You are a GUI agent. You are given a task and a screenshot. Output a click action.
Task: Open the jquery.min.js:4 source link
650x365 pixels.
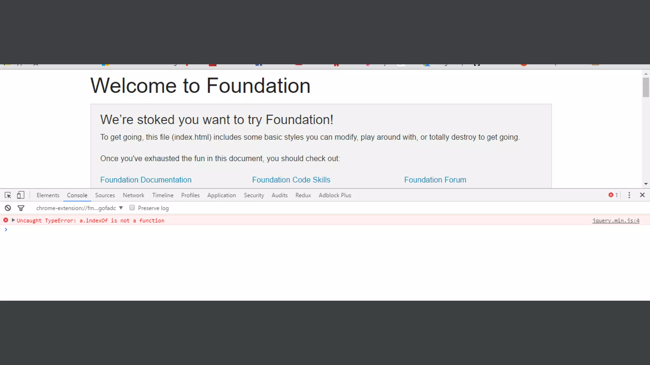point(616,221)
